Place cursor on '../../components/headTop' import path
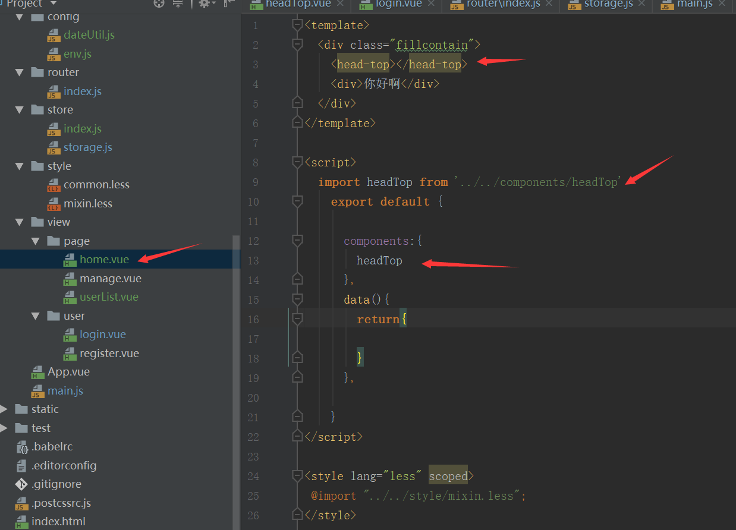This screenshot has height=530, width=736. (537, 182)
